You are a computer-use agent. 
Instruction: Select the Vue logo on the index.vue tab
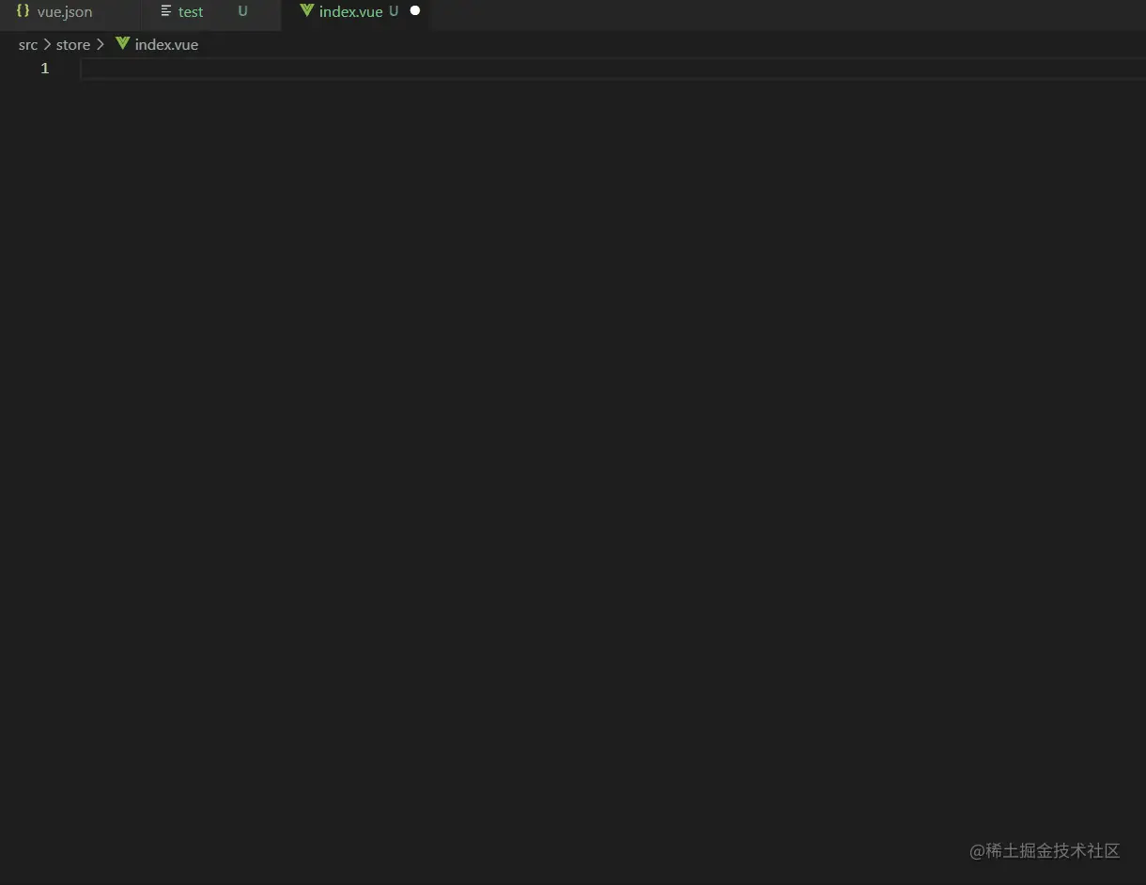305,10
